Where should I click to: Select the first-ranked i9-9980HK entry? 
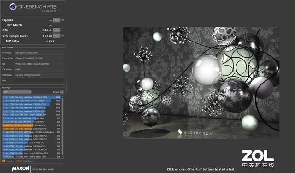click(32, 97)
